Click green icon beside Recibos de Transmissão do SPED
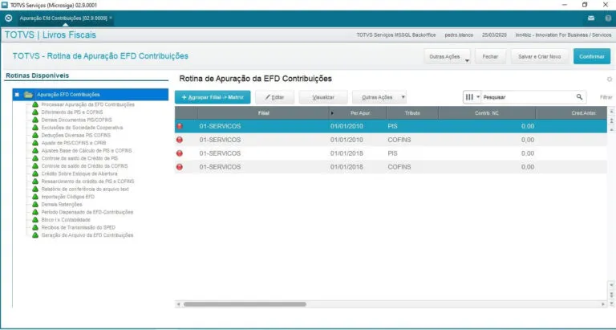Screen dimensions: 616x330 35,228
